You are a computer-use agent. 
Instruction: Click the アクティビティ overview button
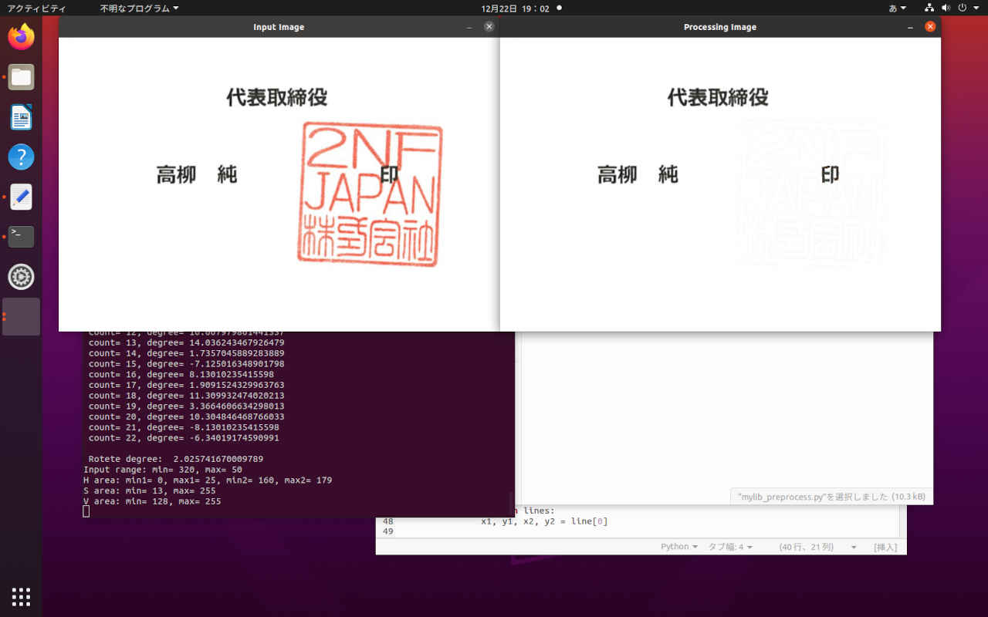tap(36, 8)
